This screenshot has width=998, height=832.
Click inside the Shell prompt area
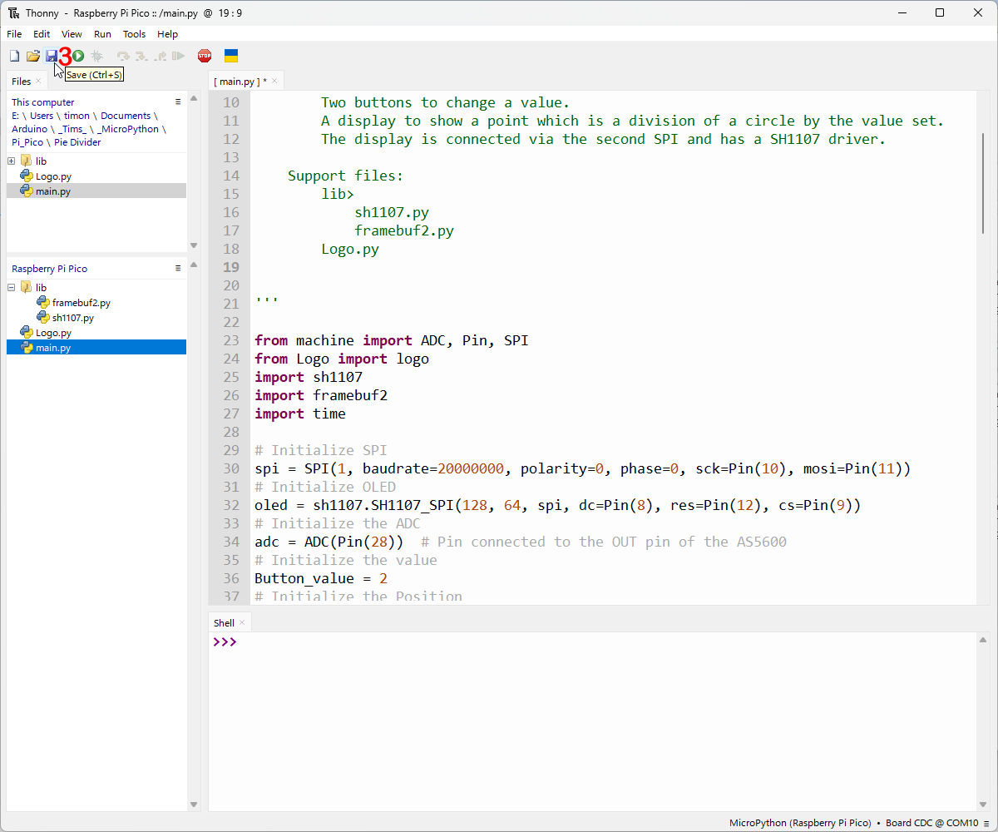(x=416, y=666)
